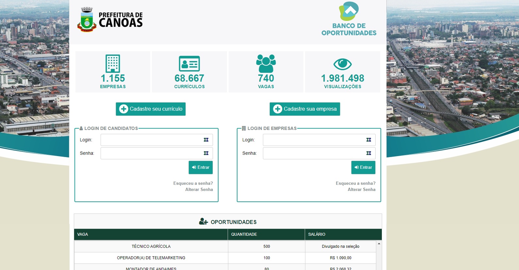Click the PREFEITURA DE CANOAS title text
The width and height of the screenshot is (519, 270).
121,20
